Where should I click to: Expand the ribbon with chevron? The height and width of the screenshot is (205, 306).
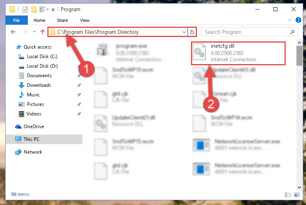[290, 20]
